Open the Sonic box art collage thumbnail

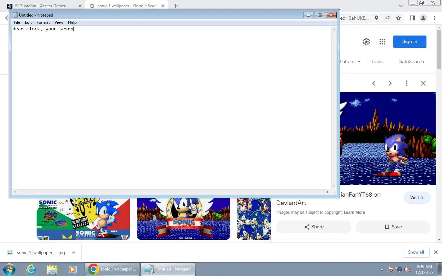(83, 219)
